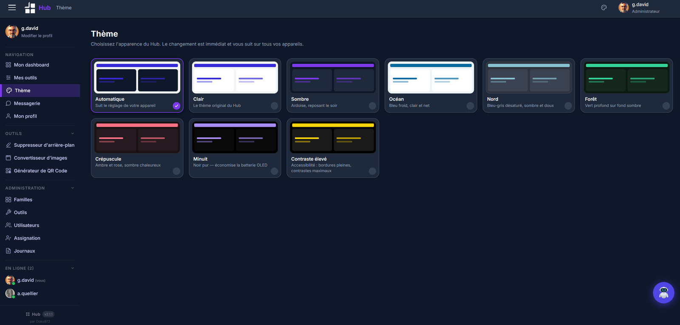Select the Minuit theme radio circle
Screen dimensions: 680x325
pos(275,171)
